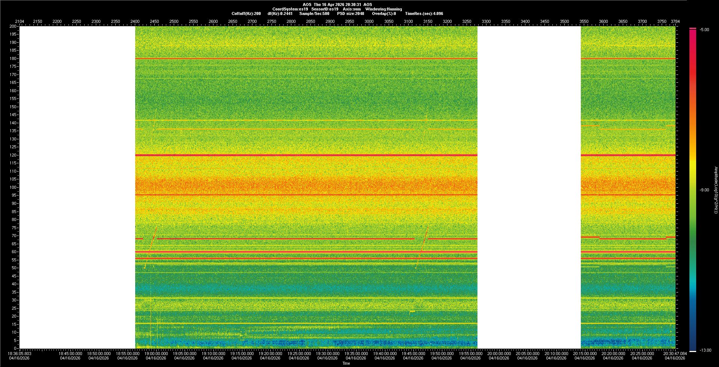The image size is (719, 367).
Task: Click the Cutoff(Hz):200 header text
Action: (x=246, y=13)
